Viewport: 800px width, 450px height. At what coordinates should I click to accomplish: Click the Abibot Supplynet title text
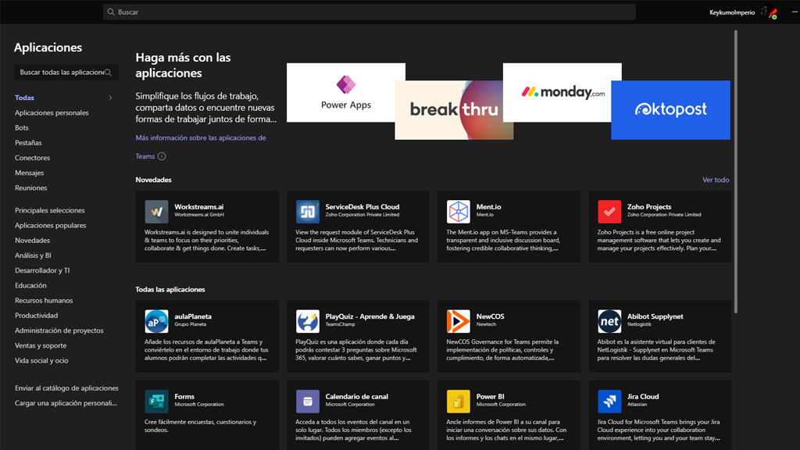coord(655,316)
